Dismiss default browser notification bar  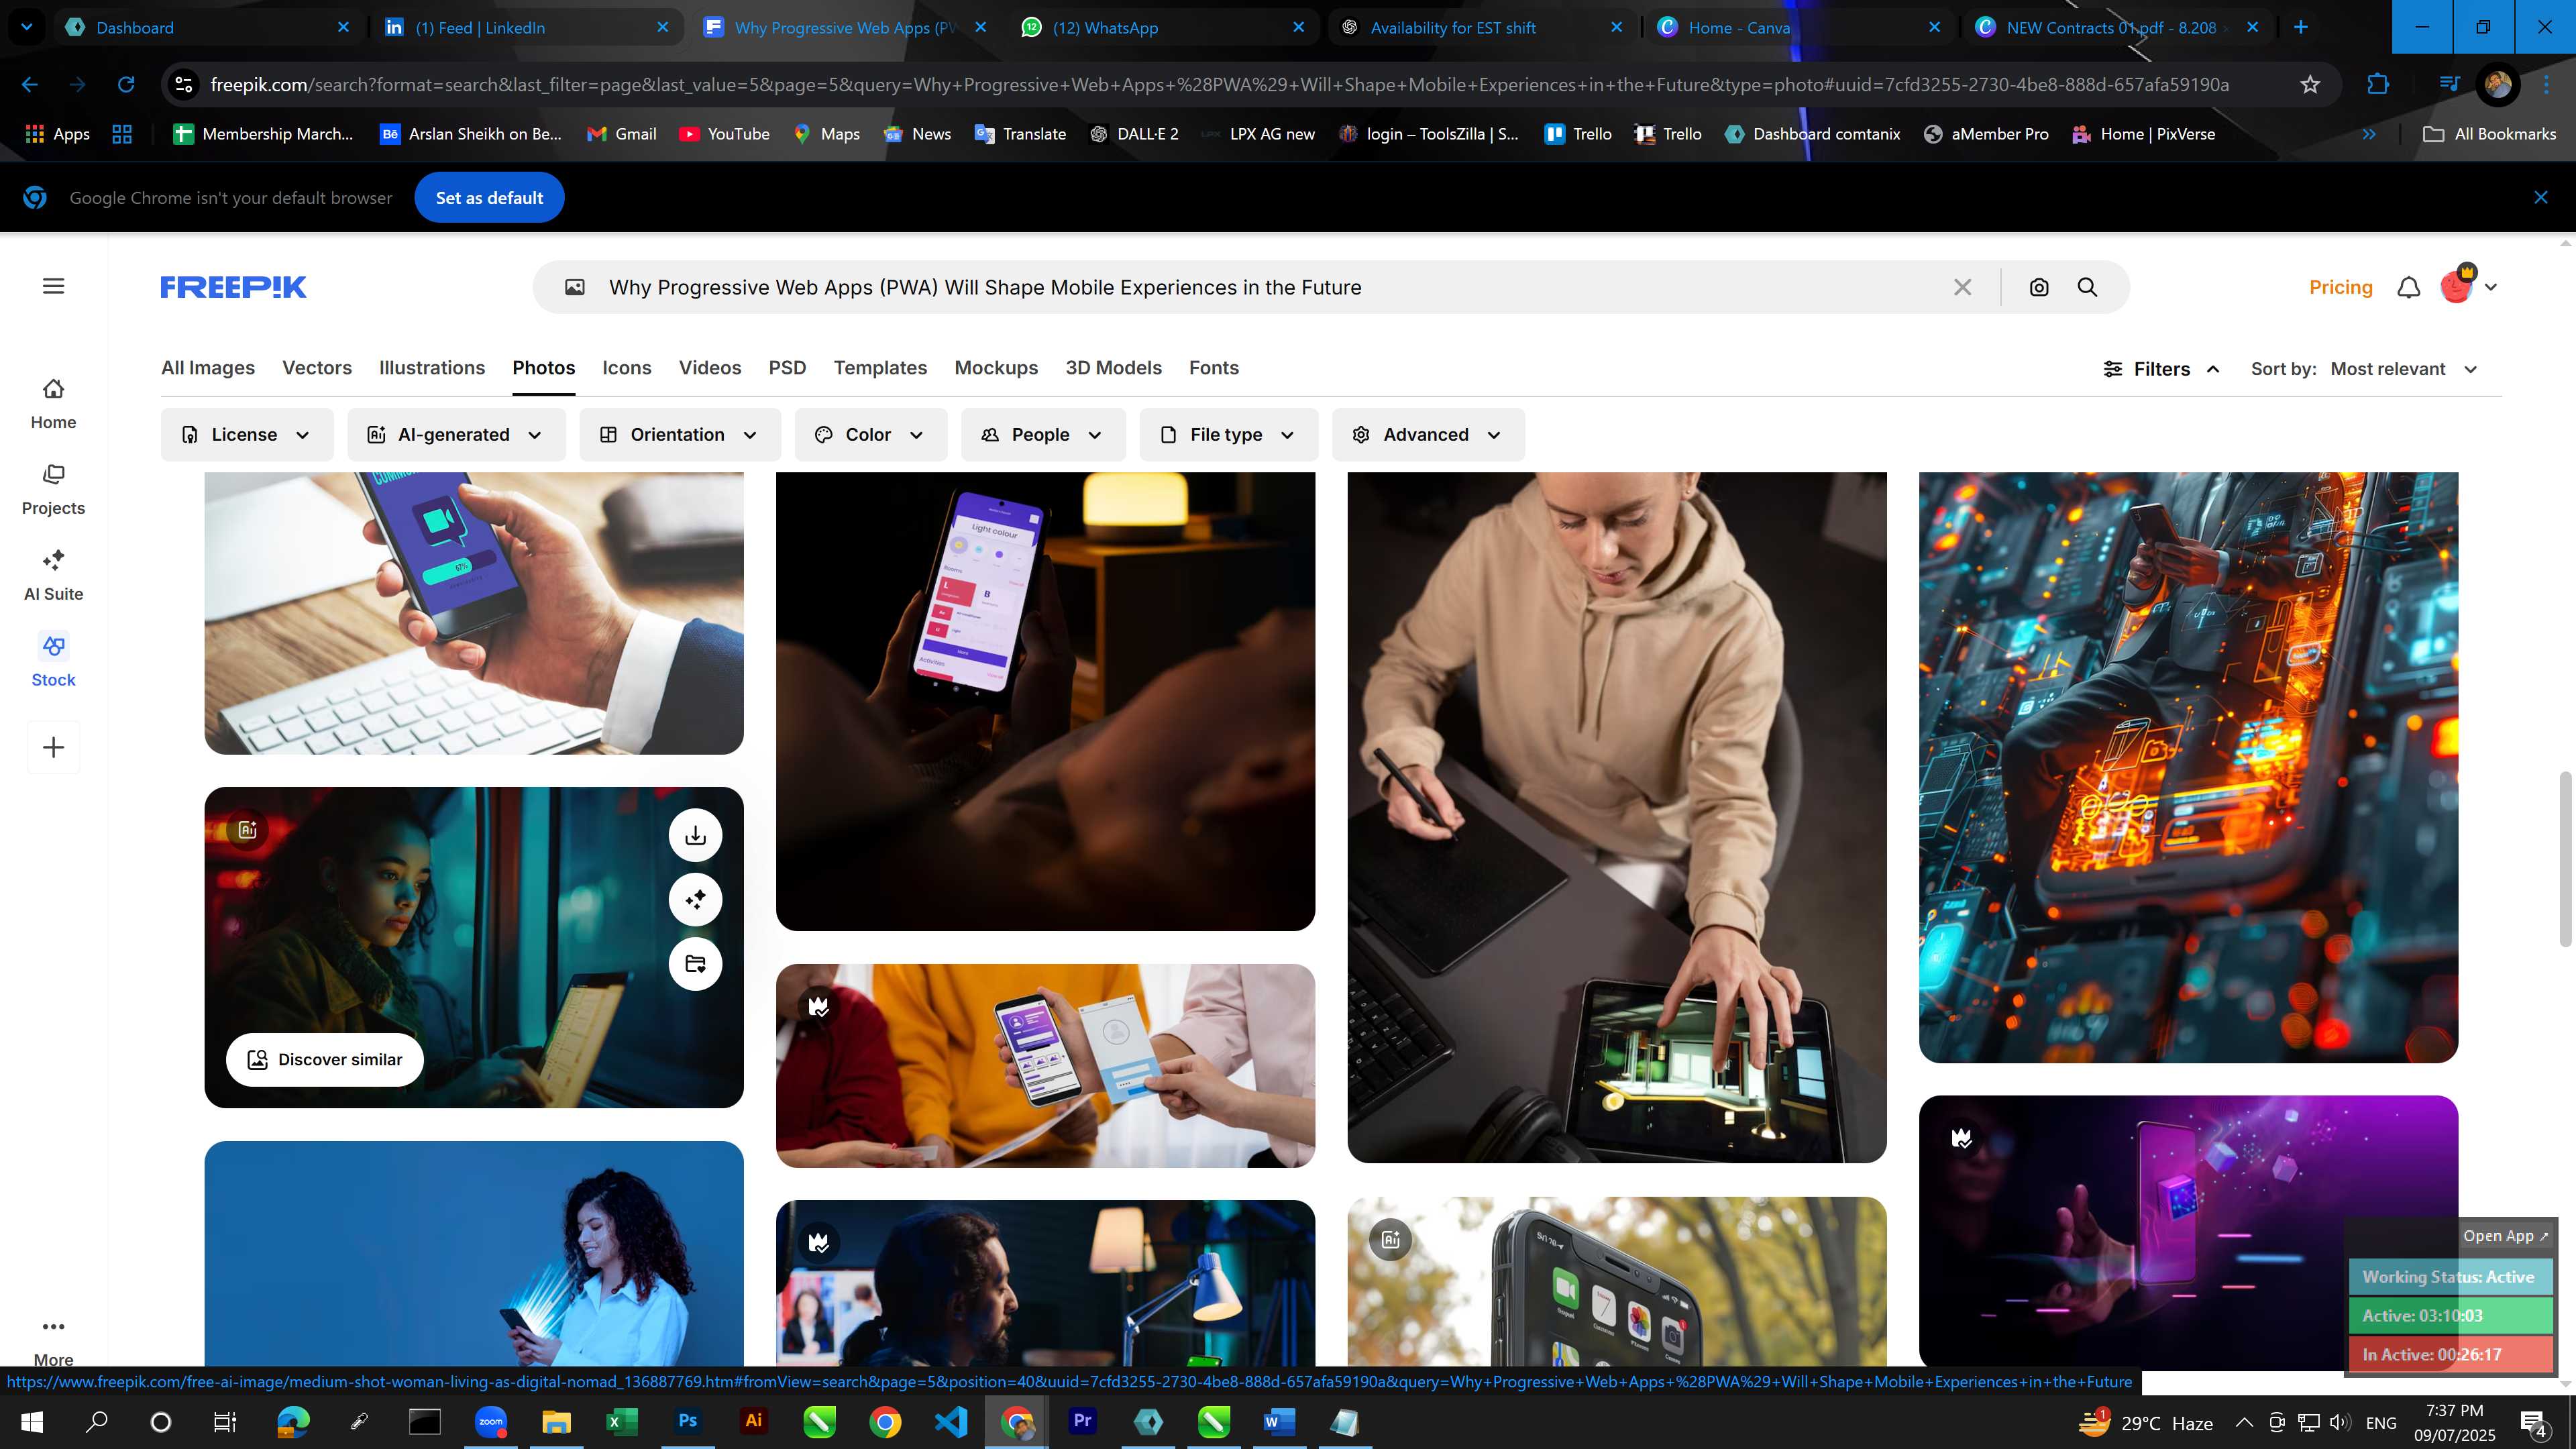[2540, 197]
